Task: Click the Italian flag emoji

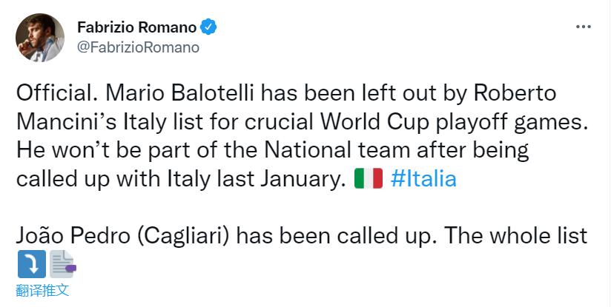Action: click(x=369, y=180)
